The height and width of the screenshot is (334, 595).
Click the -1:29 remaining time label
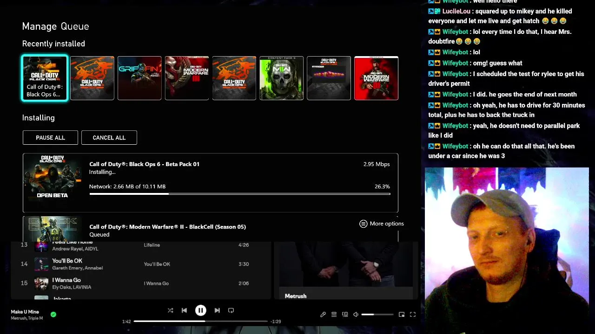pos(276,321)
